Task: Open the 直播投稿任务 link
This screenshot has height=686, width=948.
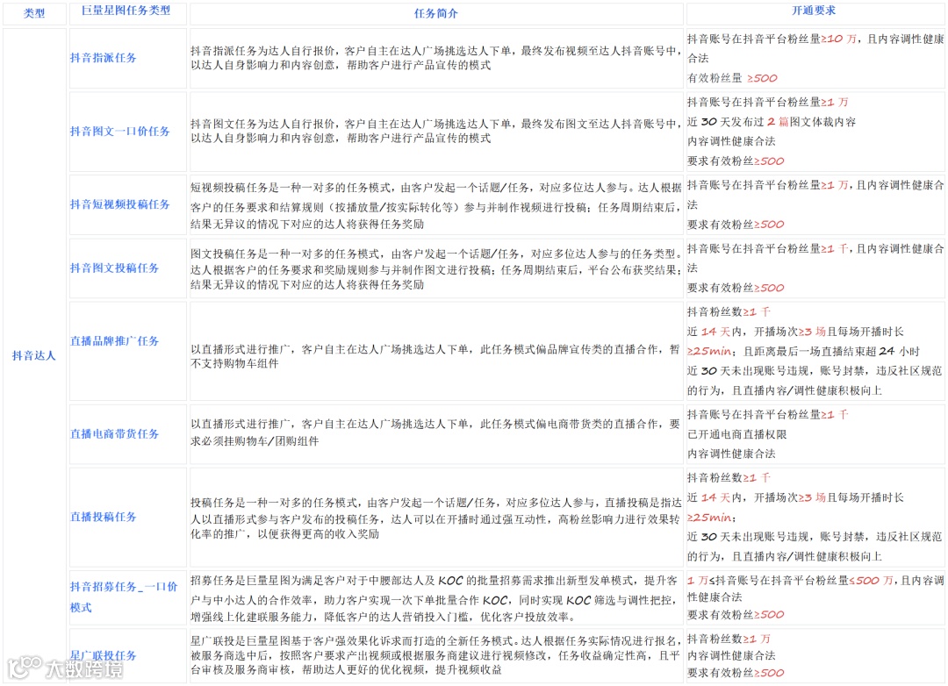Action: click(103, 517)
